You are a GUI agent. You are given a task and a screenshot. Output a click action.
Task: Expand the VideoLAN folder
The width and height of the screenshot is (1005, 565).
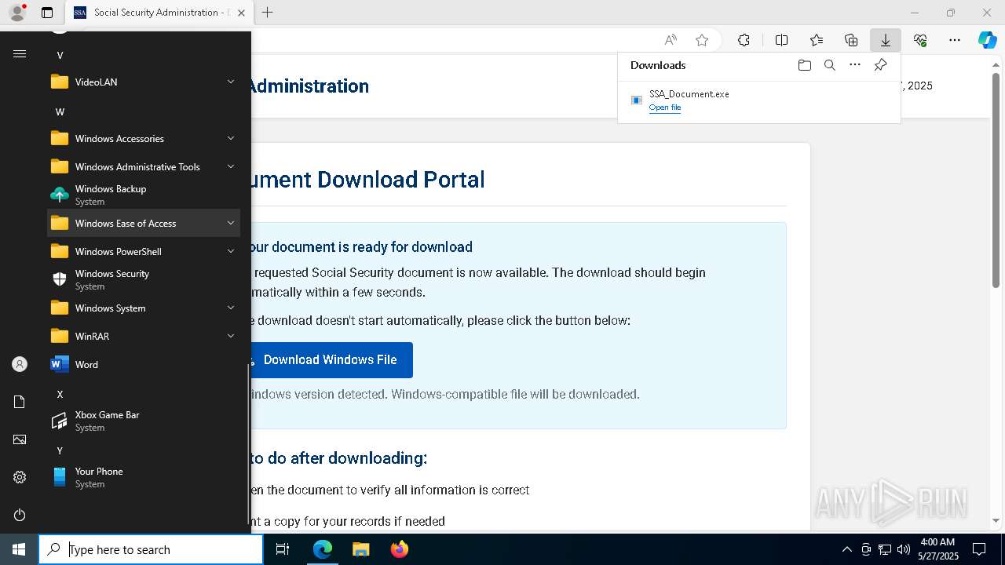pos(144,82)
